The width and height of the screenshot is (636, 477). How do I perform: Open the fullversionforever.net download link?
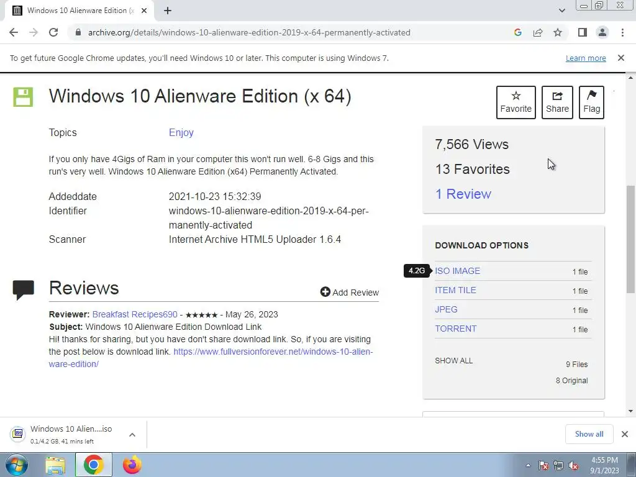point(211,358)
